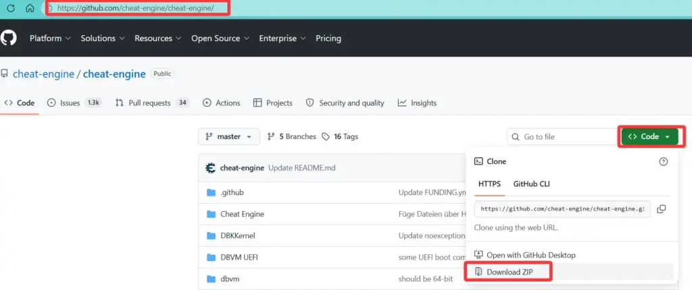This screenshot has height=290, width=692.
Task: Click the Clone help question mark icon
Action: 664,162
